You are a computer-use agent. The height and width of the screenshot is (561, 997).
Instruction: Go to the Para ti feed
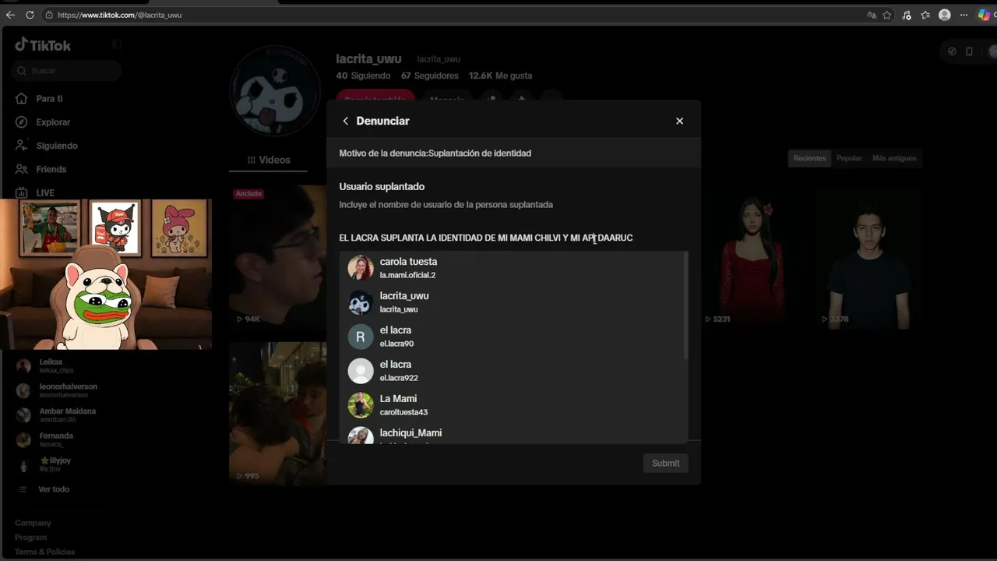coord(49,99)
